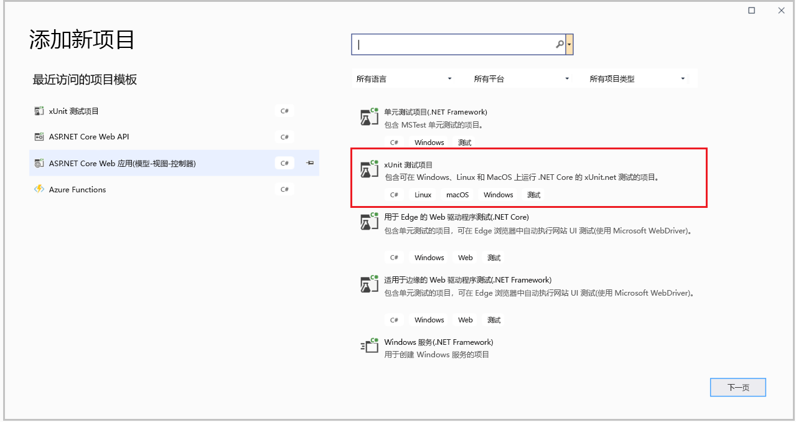
Task: Open the 所有项目类型 project type dropdown
Action: point(638,79)
